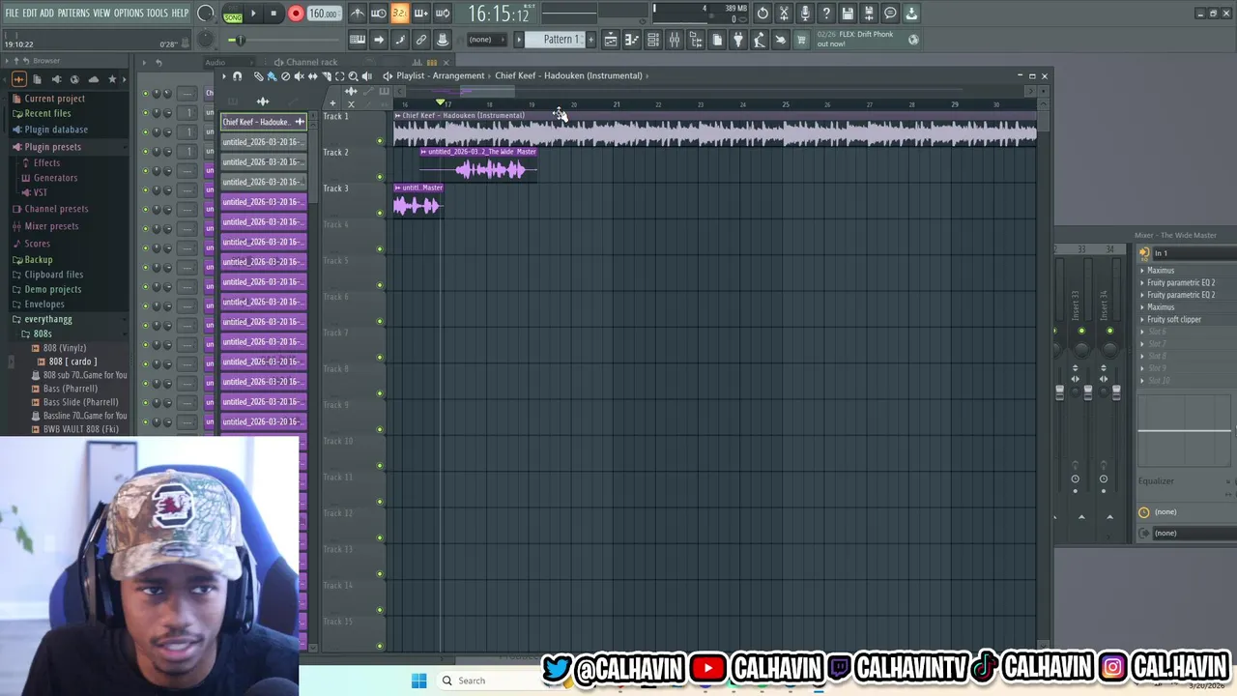
Task: Open the FILE menu
Action: click(12, 14)
